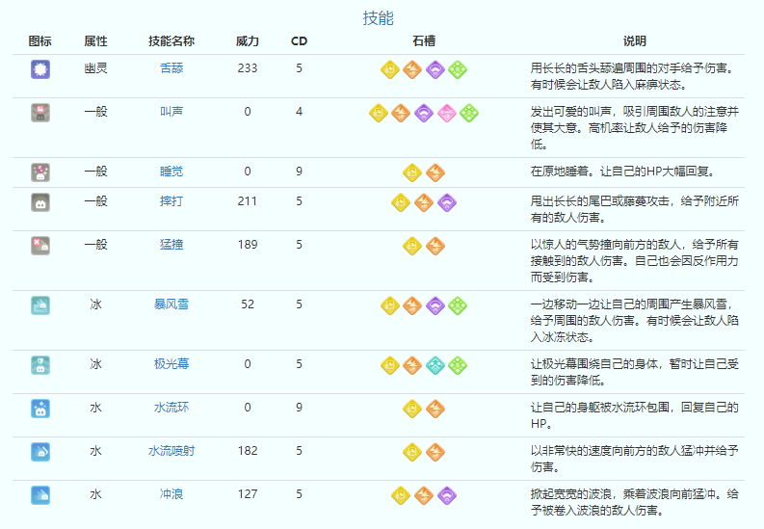Click the CD value 4 in 叫声 row

click(x=300, y=112)
